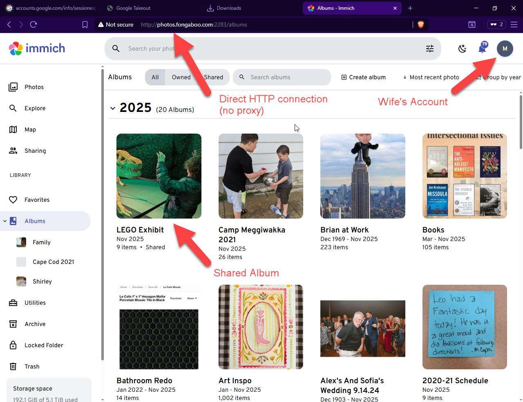Toggle dark mode moon icon
Viewport: 523px width, 402px height.
click(x=462, y=49)
